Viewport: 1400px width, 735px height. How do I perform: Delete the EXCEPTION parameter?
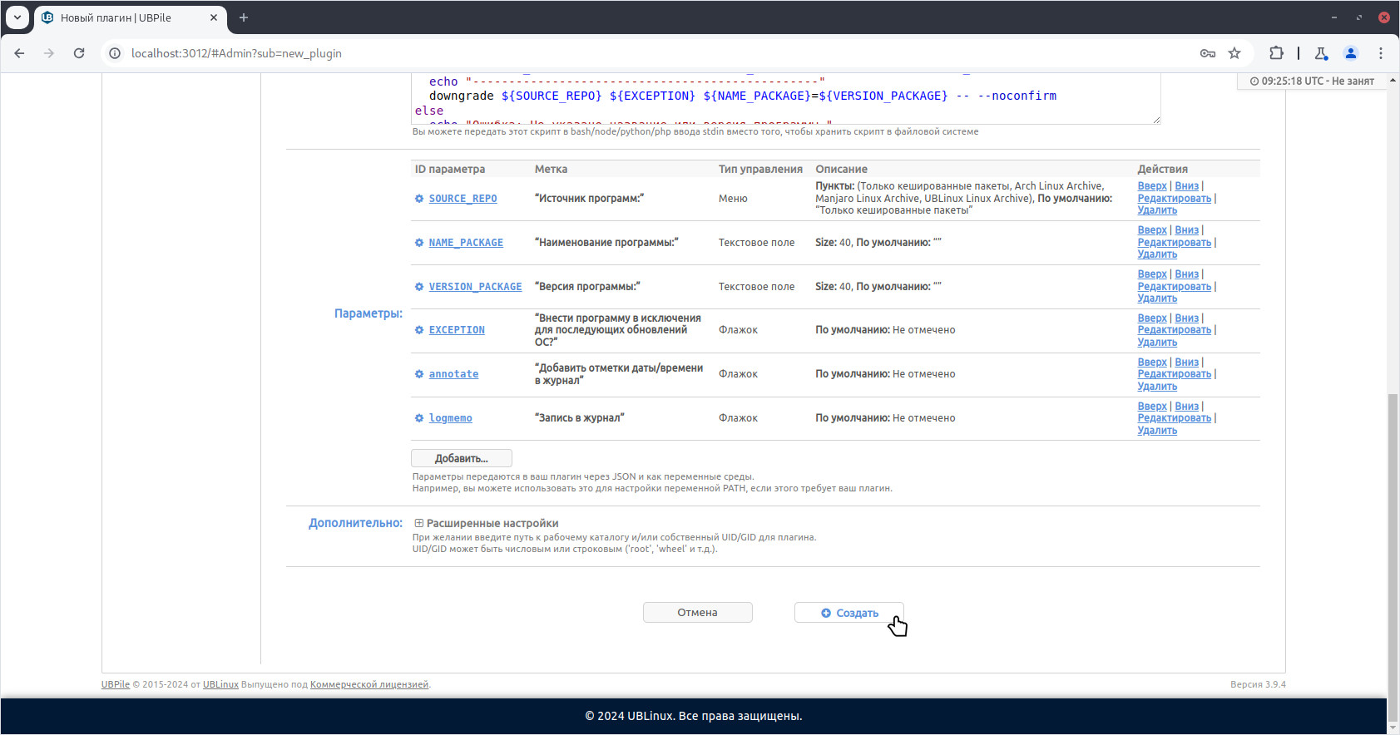point(1157,343)
